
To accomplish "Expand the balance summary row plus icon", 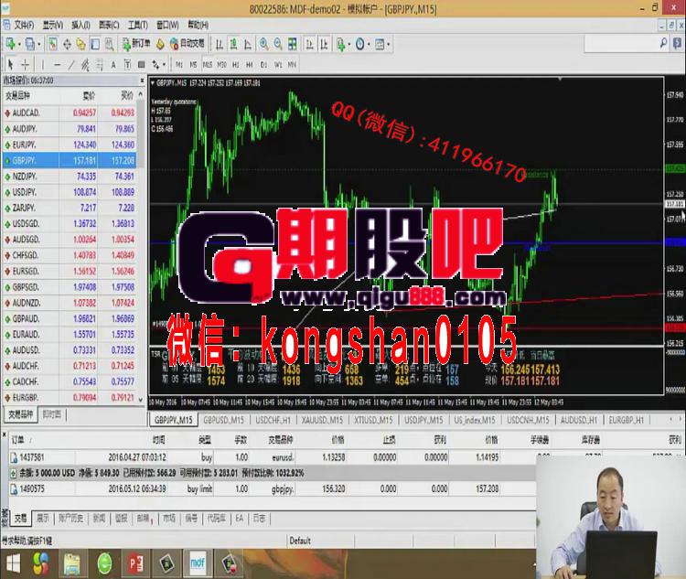I will (13, 473).
